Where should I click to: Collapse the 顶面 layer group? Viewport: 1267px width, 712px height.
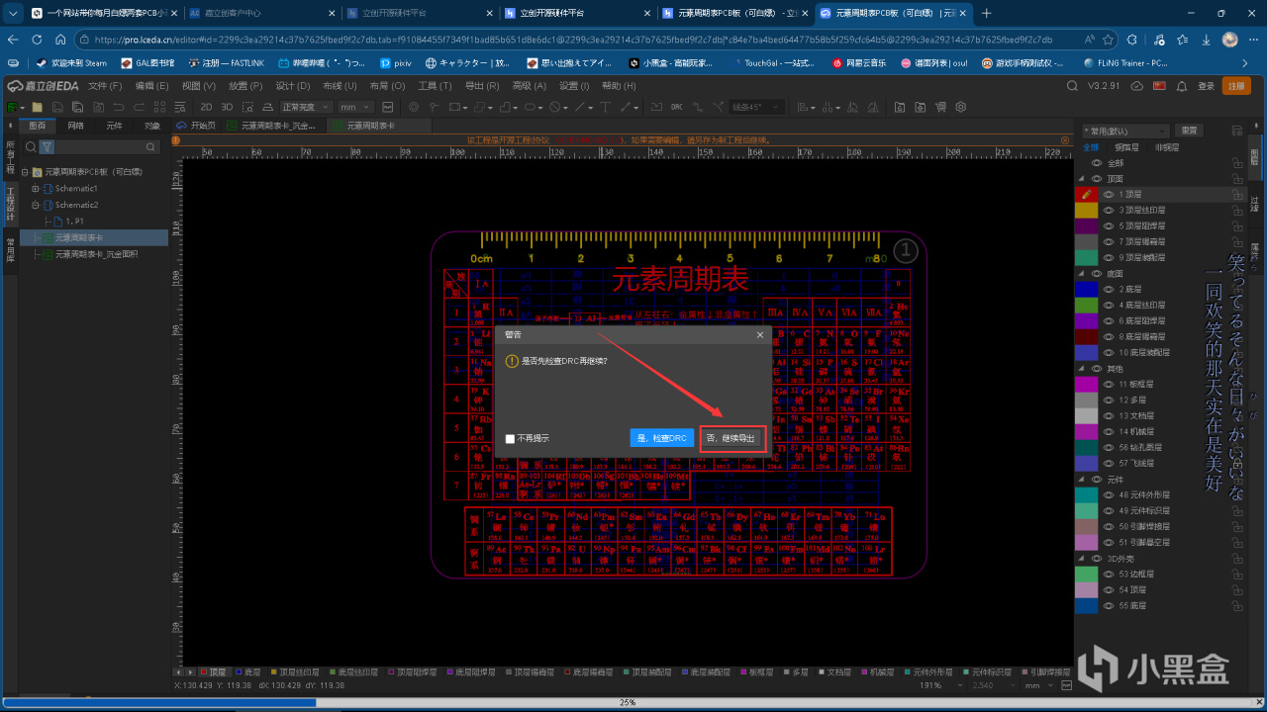coord(1082,179)
